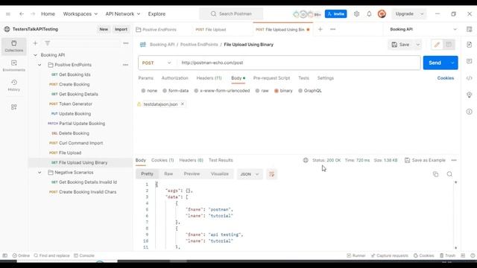Select the binary body type
This screenshot has width=477, height=268.
click(x=283, y=91)
